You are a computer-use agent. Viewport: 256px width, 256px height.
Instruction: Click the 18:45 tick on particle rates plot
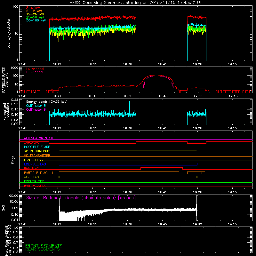pos(163,96)
